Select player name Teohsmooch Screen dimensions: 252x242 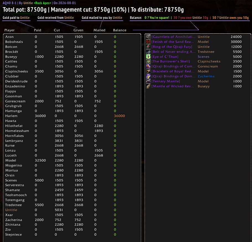click(x=16, y=195)
